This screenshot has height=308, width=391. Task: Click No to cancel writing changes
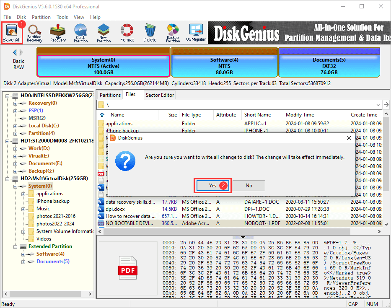pyautogui.click(x=249, y=186)
